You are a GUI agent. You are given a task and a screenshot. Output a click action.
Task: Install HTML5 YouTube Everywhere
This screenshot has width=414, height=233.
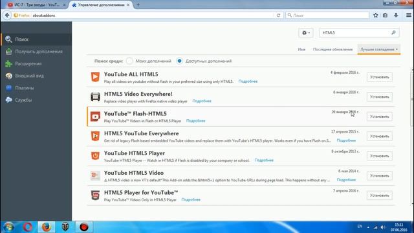[380, 137]
